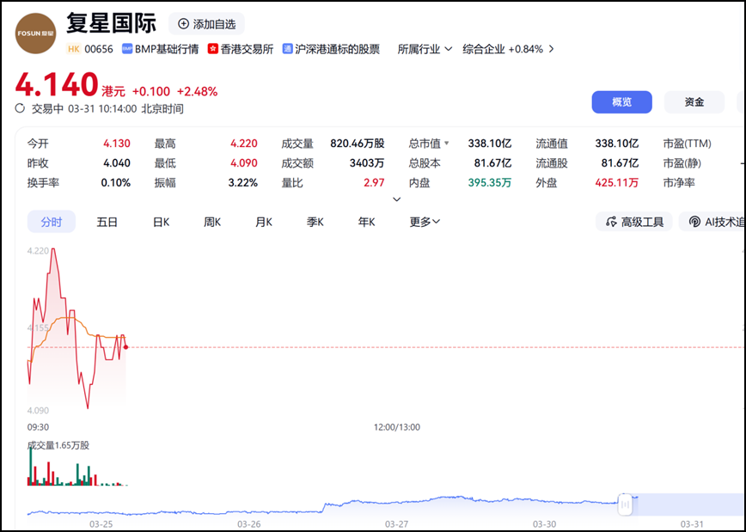Image resolution: width=746 pixels, height=532 pixels.
Task: Click the plus icon in 添加自选
Action: (183, 24)
